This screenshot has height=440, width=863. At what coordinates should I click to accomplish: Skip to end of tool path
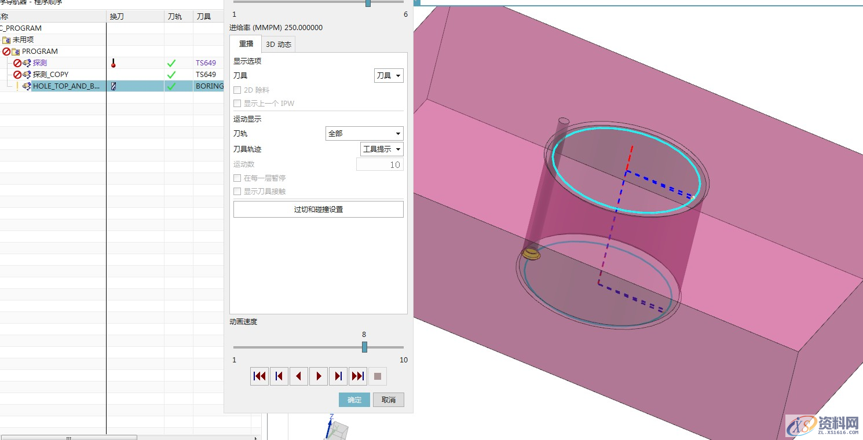358,376
